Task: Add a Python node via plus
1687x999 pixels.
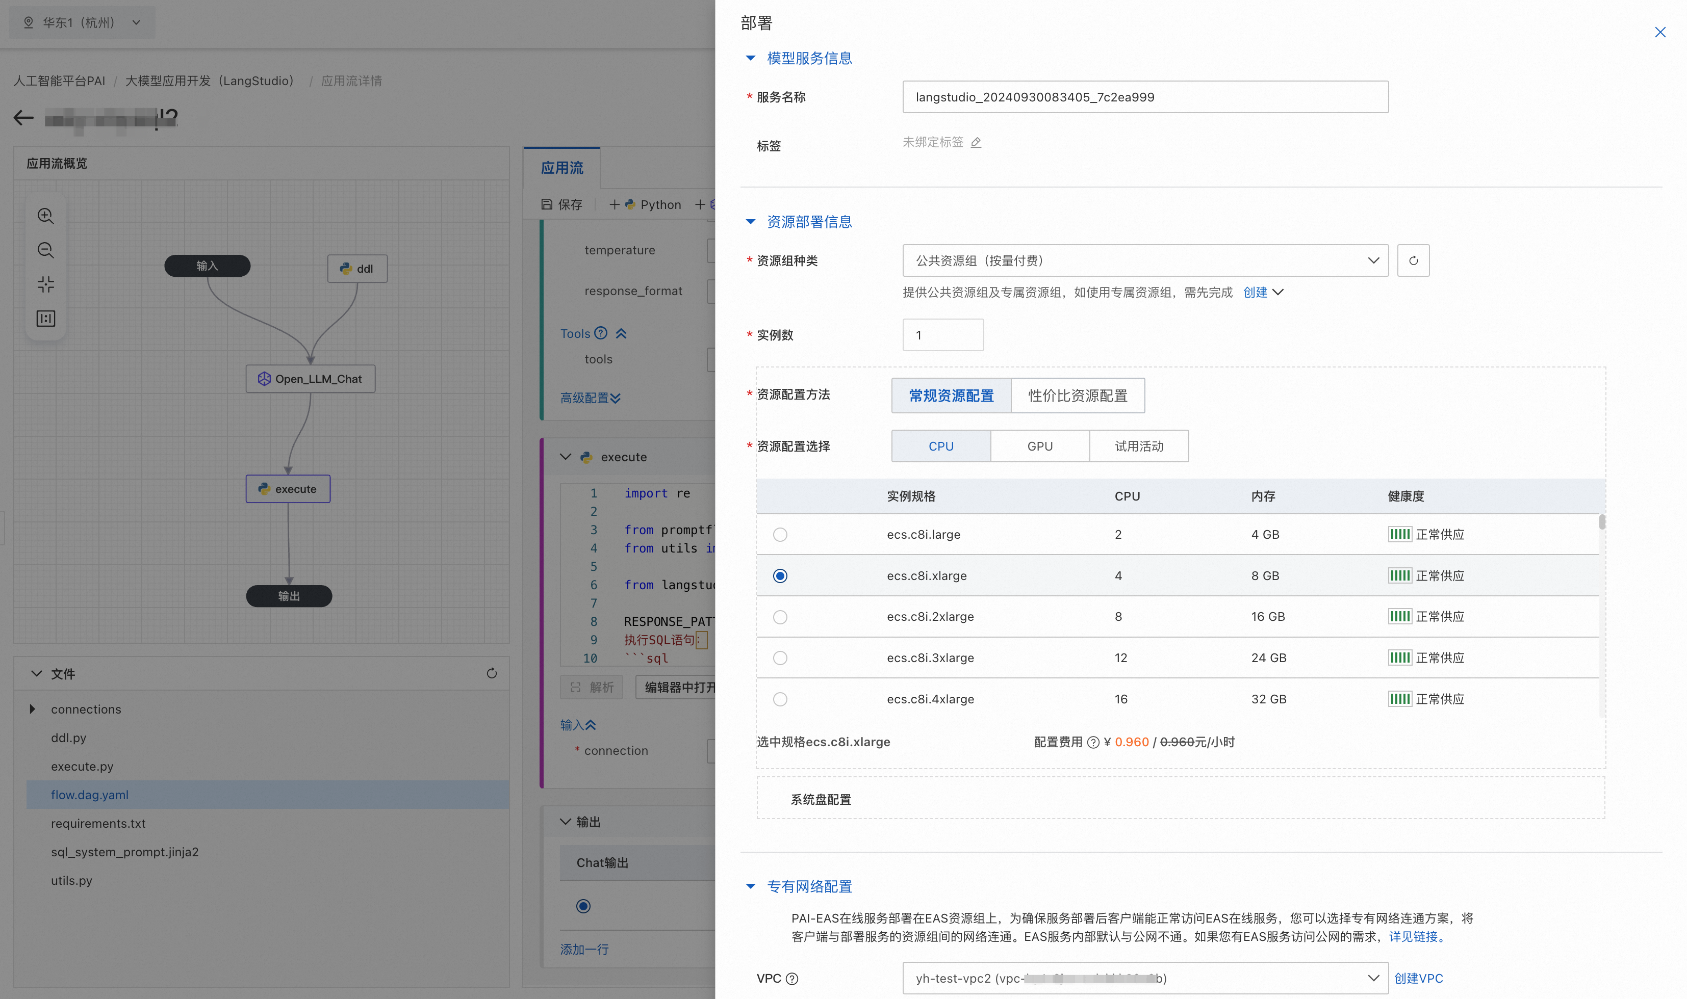Action: (x=614, y=204)
